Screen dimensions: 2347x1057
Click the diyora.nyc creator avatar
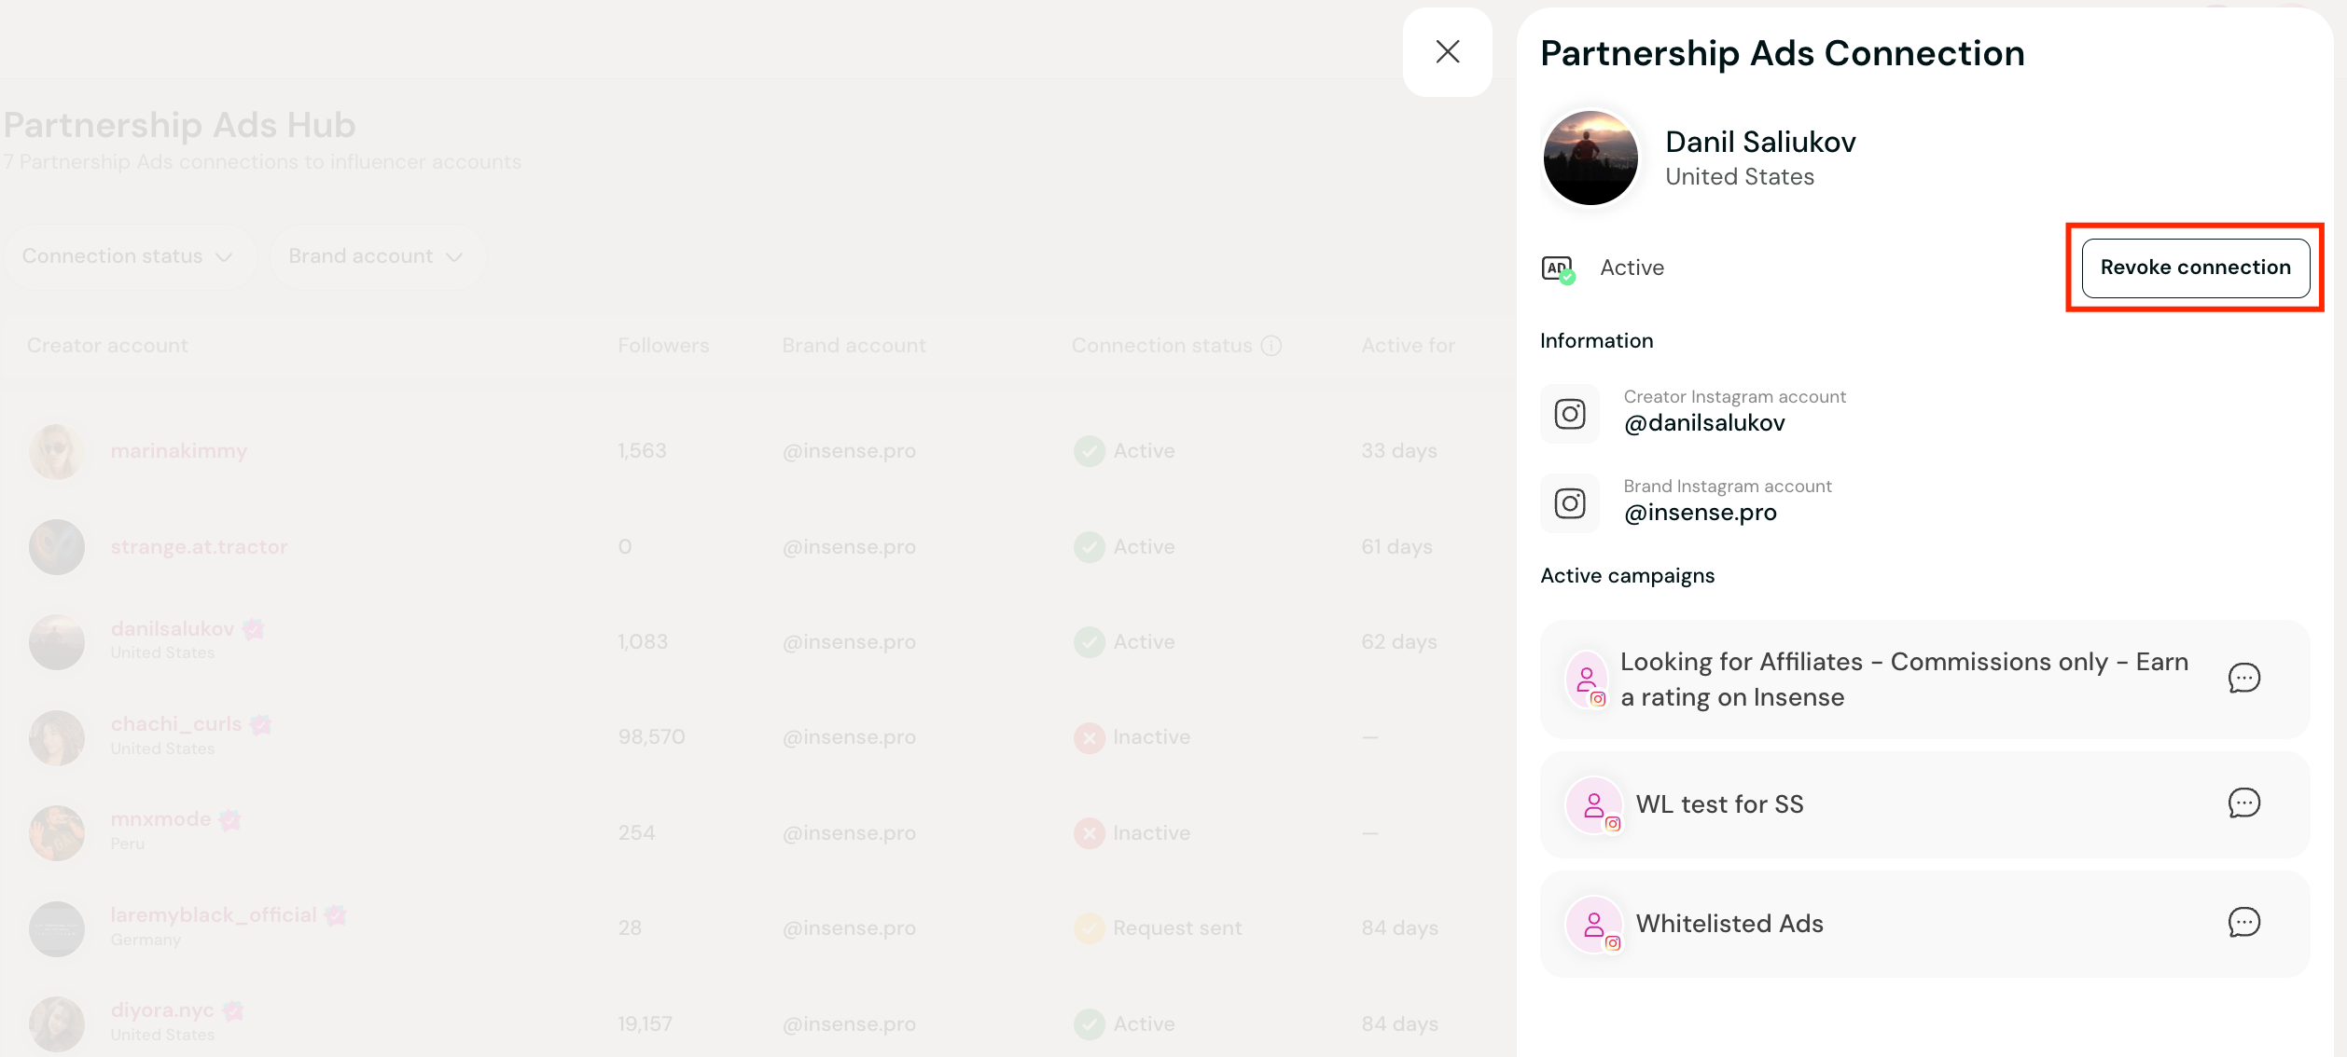pyautogui.click(x=57, y=1023)
